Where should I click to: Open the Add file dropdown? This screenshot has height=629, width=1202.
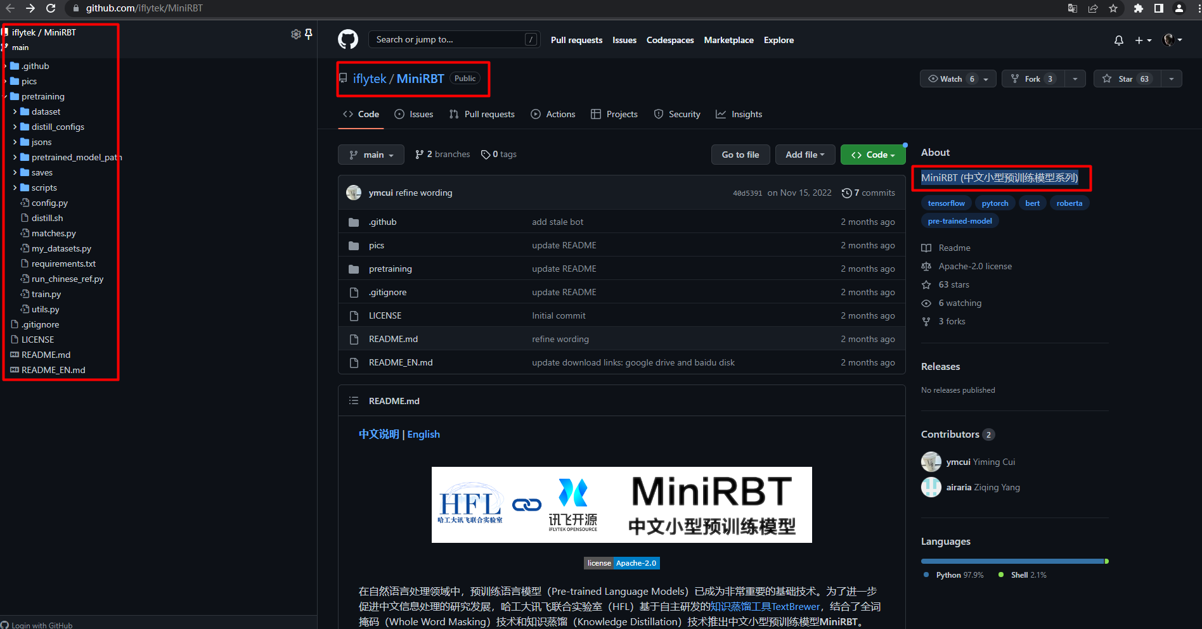coord(805,155)
